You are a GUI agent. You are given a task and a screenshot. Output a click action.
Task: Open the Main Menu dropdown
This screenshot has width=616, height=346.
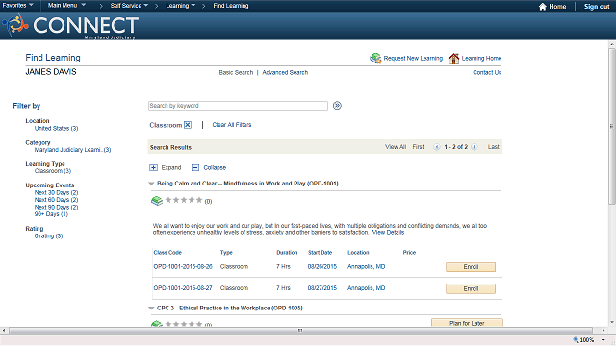(66, 6)
